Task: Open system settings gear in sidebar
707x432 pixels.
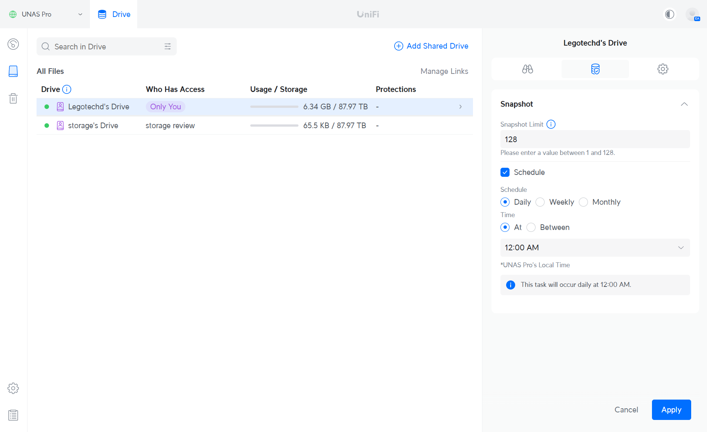Action: [13, 388]
